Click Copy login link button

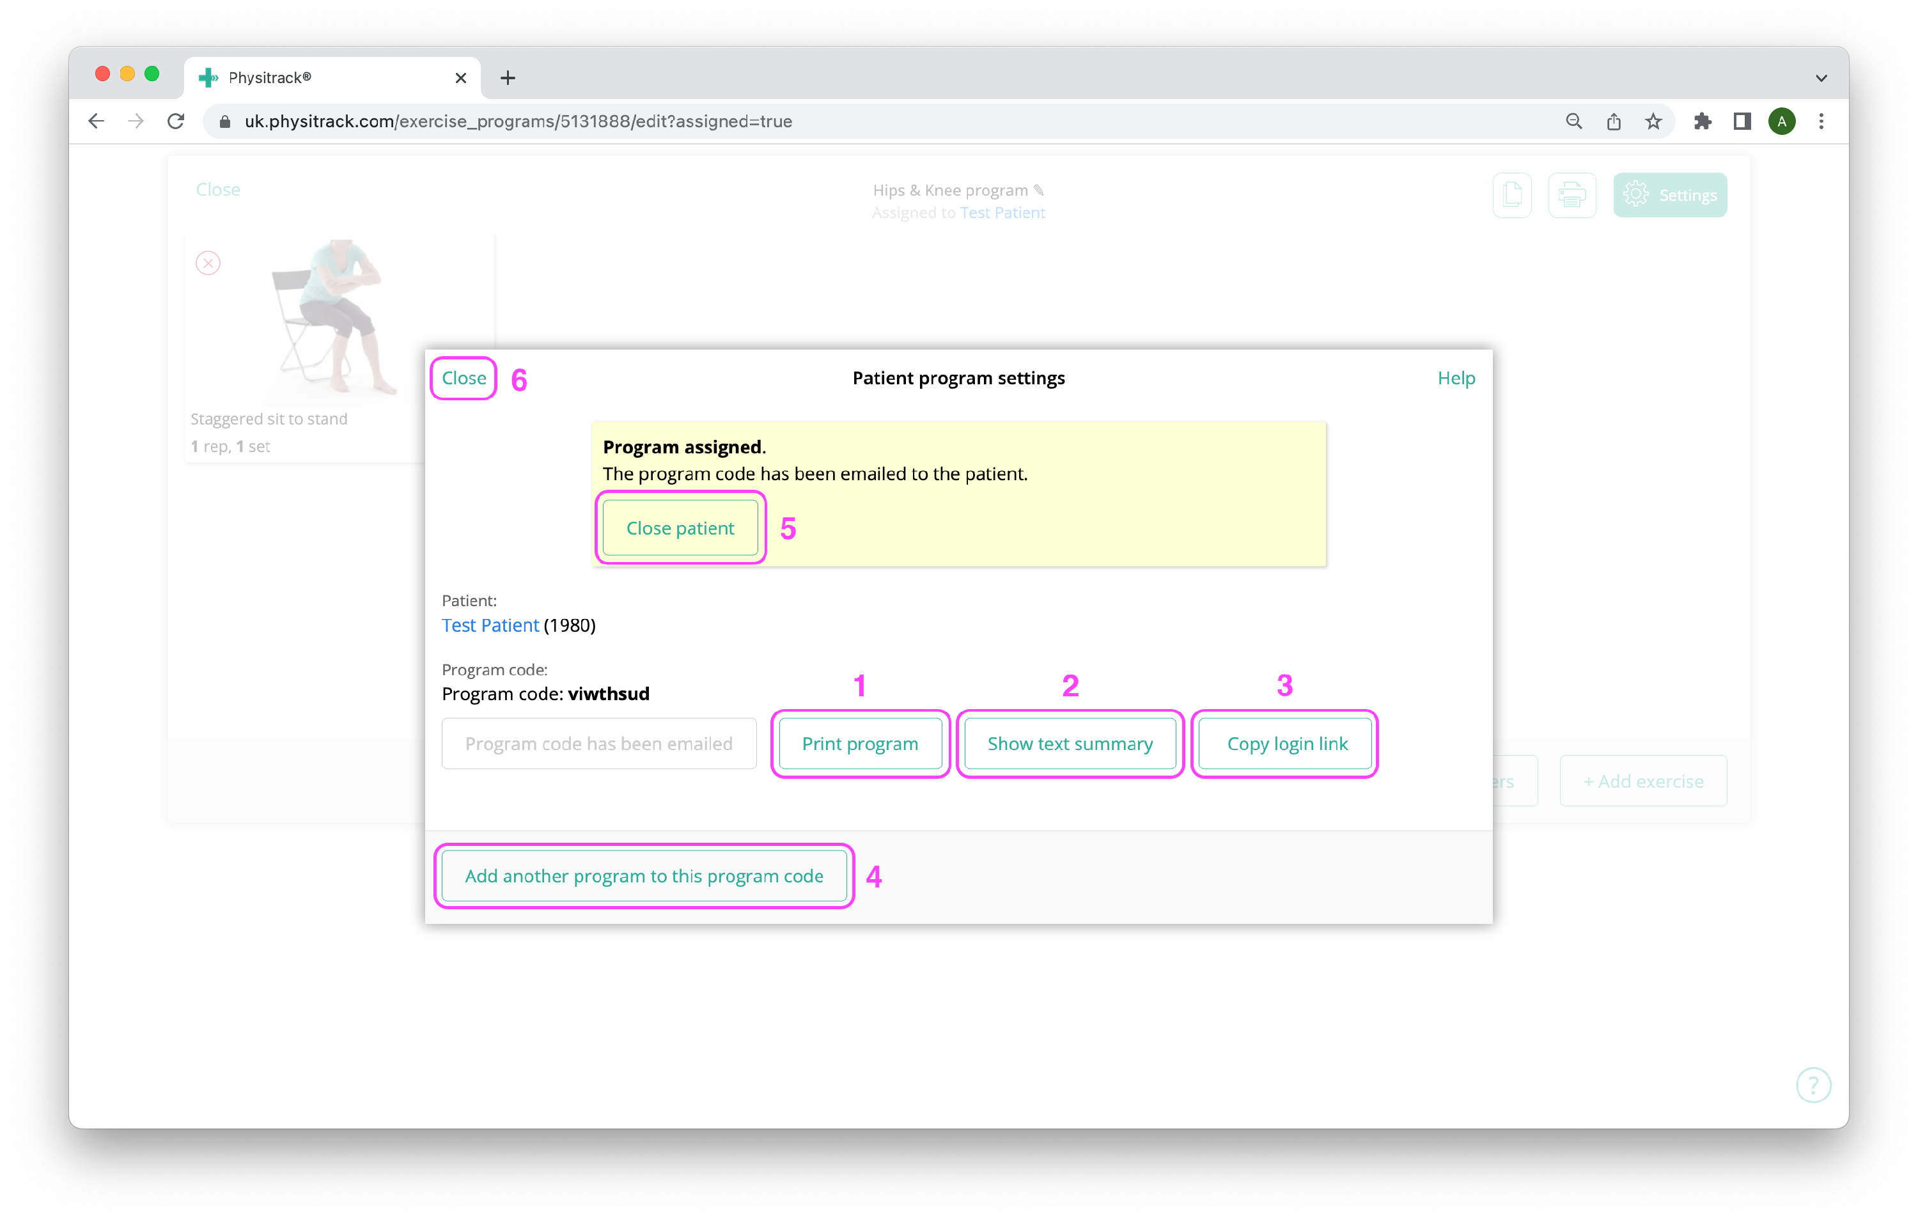(1286, 742)
